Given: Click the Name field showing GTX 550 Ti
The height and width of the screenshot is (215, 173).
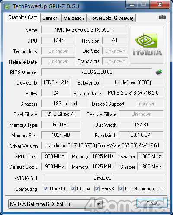Looking at the screenshot, I should pyautogui.click(x=84, y=30).
